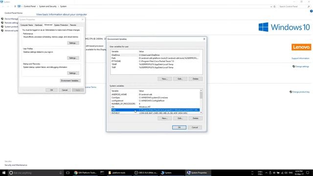Select the system Path variable row

pyautogui.click(x=156, y=110)
